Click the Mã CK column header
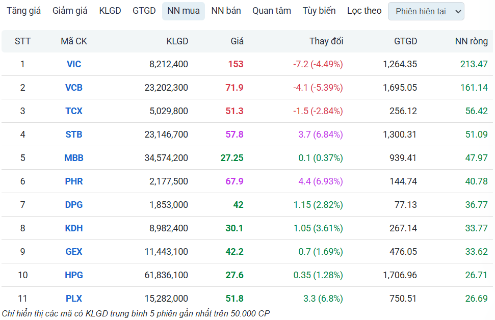495x320 pixels. pos(74,41)
